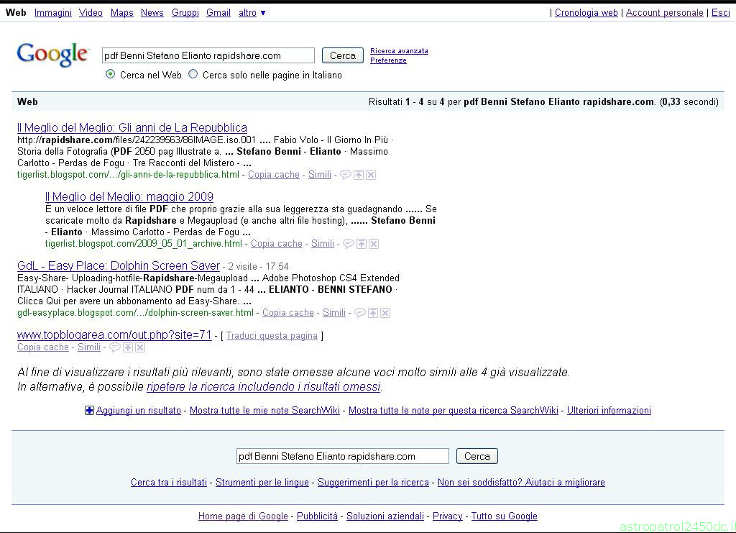Click the comment icon for the Dolphin Screen Saver result
The image size is (736, 533).
(359, 313)
